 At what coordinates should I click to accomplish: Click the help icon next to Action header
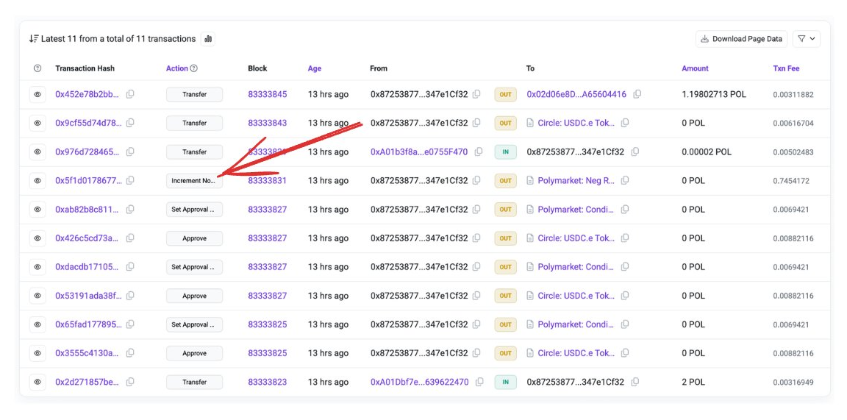[x=194, y=68]
